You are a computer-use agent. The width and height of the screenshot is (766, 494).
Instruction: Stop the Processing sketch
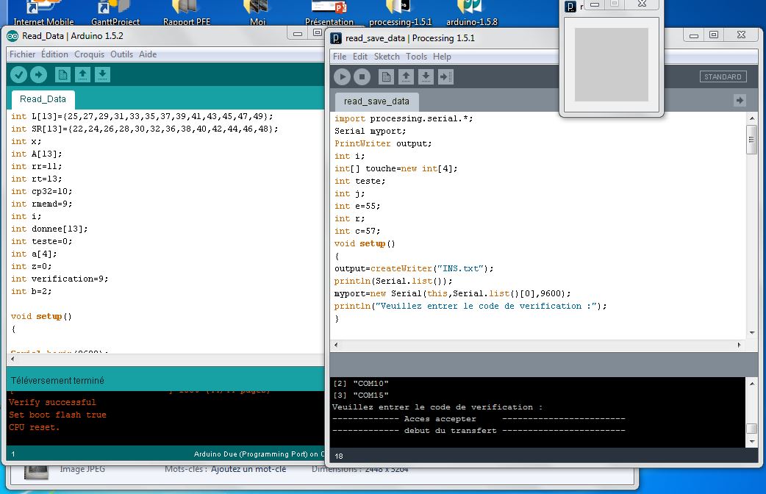pos(362,76)
